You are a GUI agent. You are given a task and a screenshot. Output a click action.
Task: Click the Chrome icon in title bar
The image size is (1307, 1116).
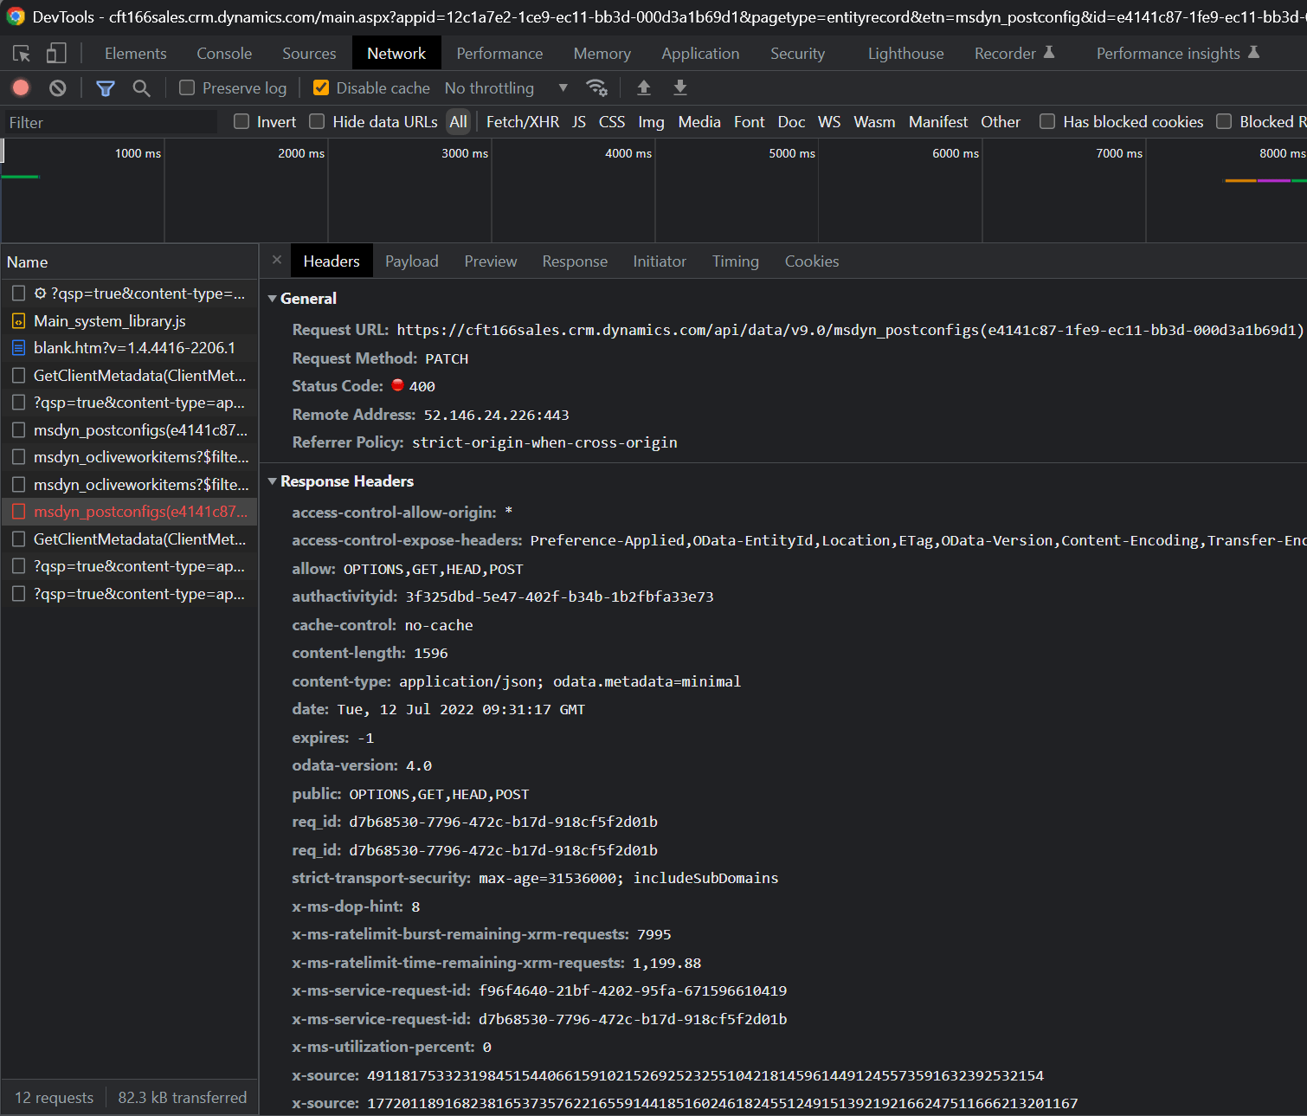click(16, 16)
